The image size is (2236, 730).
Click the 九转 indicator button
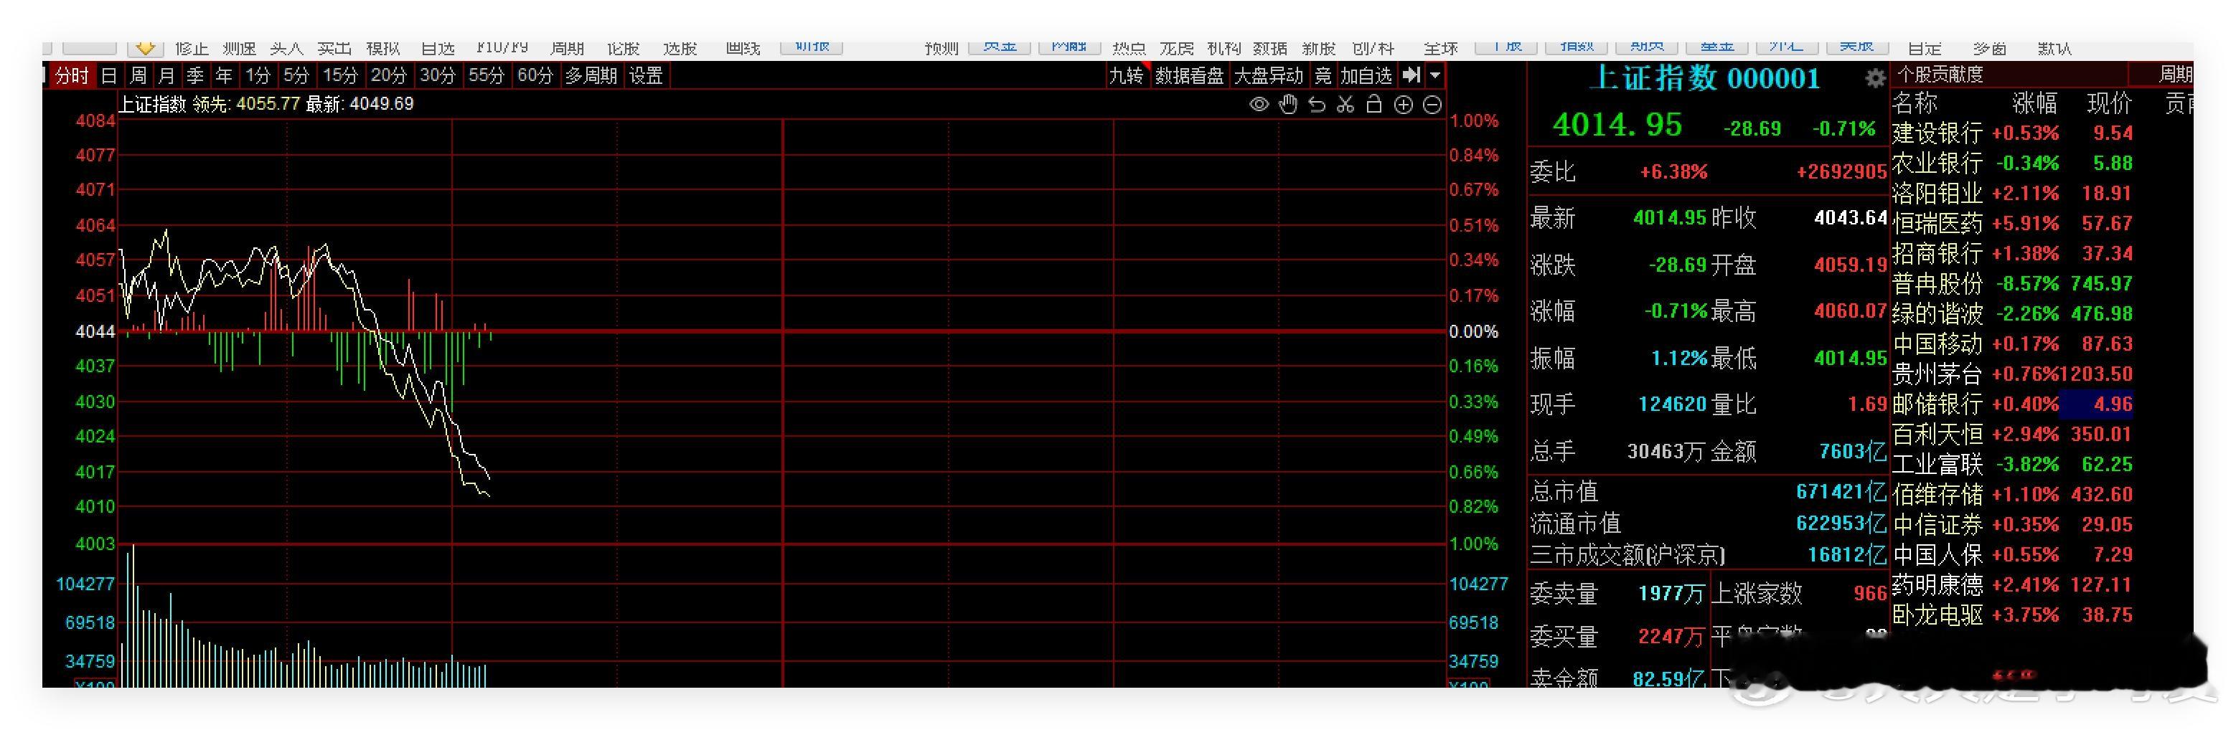point(1127,75)
